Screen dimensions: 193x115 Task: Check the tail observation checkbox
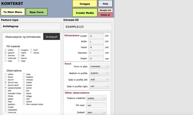[24, 99]
